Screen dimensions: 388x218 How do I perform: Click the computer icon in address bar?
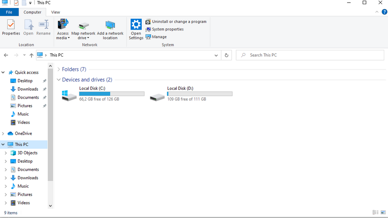pos(40,55)
